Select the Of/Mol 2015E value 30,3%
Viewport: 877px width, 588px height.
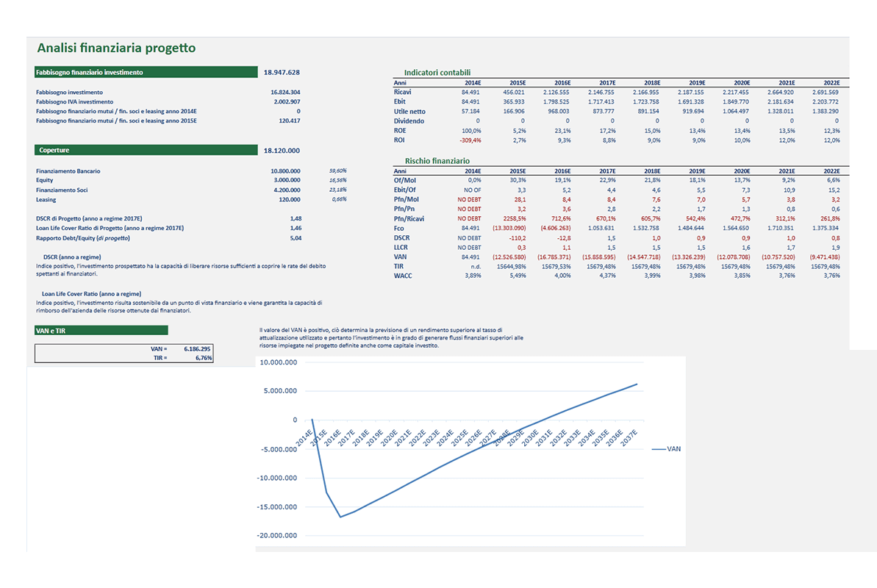[x=518, y=180]
